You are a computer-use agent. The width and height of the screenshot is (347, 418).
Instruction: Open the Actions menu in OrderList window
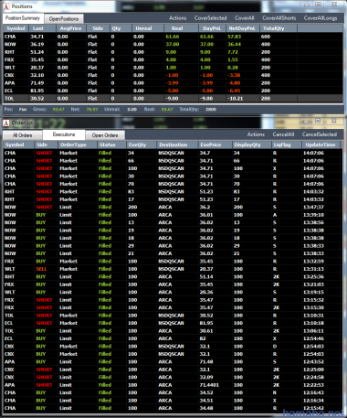click(x=256, y=134)
